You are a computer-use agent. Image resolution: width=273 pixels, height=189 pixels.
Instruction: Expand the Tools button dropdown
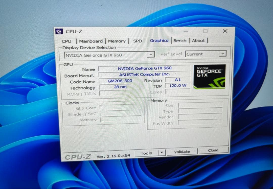[x=162, y=153]
